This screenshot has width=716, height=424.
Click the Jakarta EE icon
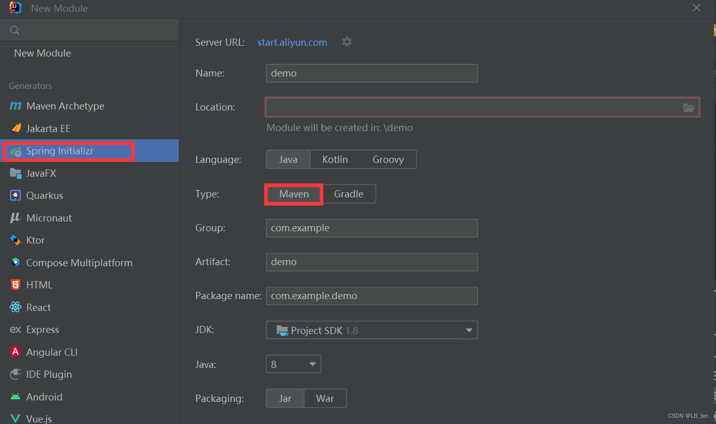click(x=15, y=128)
